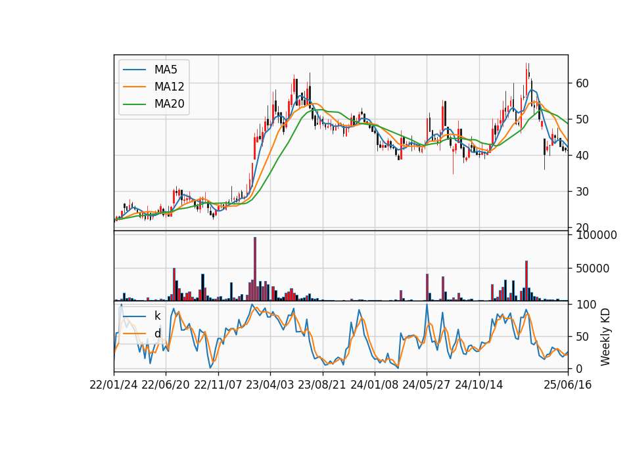Click the 23/04/03 date tick label
This screenshot has height=453, width=631.
coord(270,385)
